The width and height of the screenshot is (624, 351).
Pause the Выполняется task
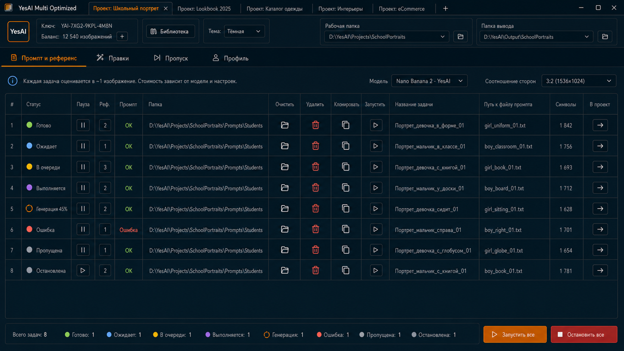point(83,188)
